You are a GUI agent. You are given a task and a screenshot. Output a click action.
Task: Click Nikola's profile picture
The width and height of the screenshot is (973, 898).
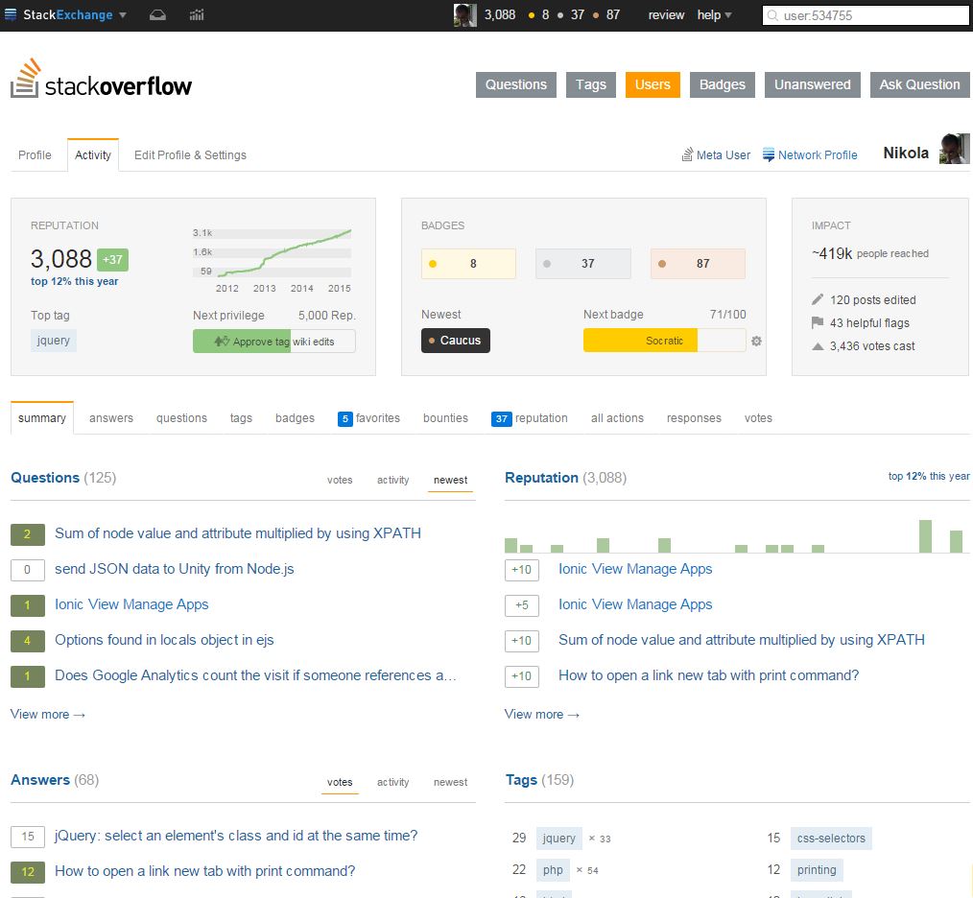[954, 149]
